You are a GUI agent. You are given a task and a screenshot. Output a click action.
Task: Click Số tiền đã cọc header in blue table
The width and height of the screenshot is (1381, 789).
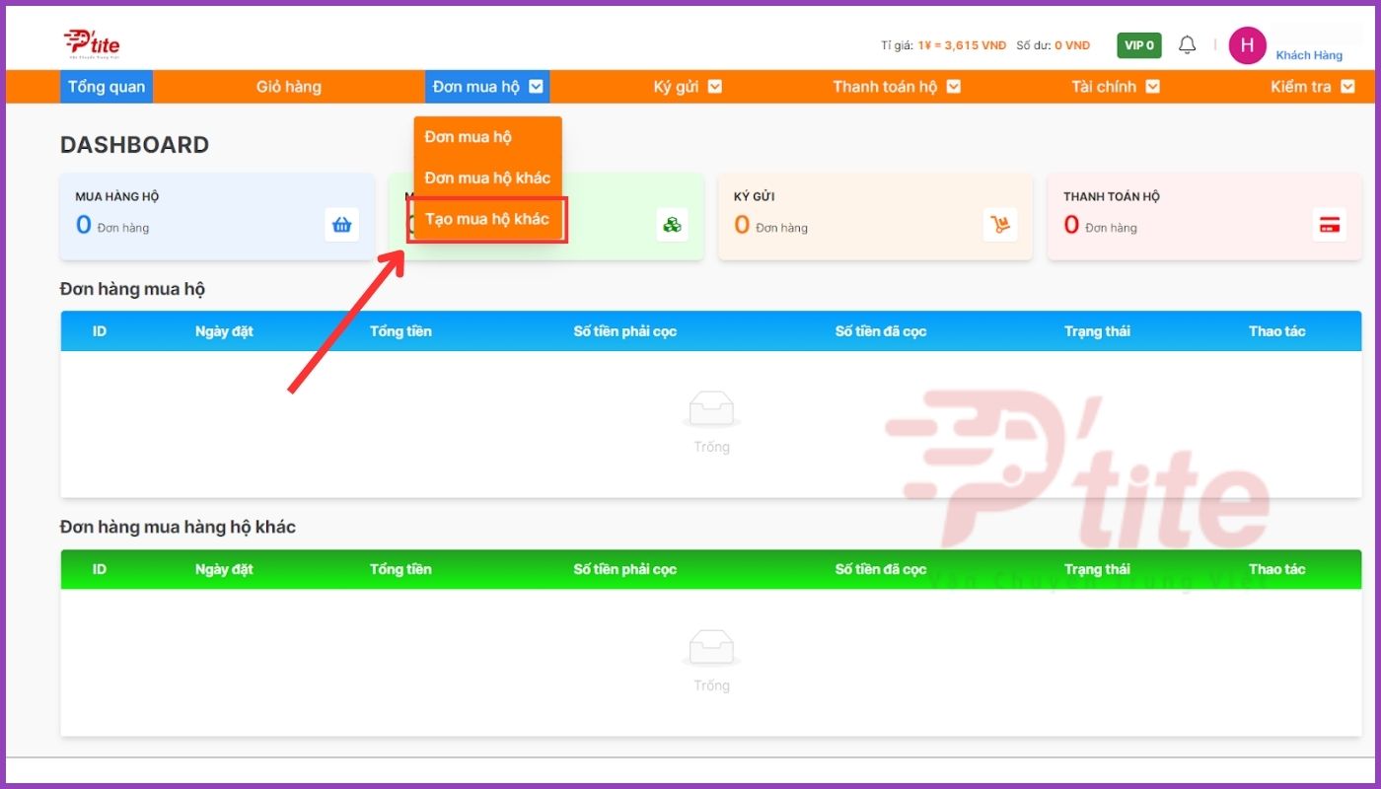(x=881, y=331)
